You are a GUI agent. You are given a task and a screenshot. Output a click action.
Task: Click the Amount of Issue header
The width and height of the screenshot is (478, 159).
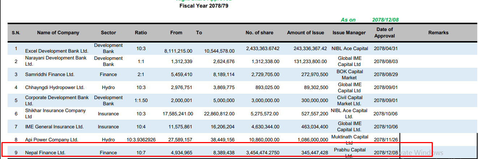306,32
